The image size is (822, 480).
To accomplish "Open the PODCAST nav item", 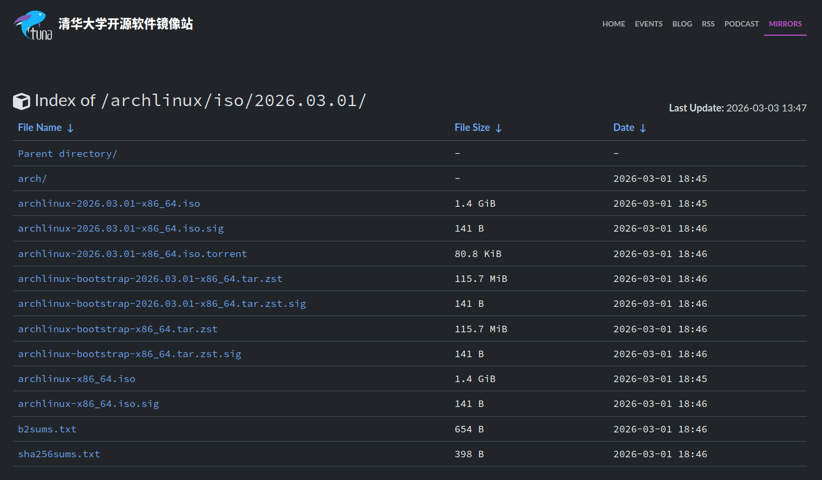I will coord(742,24).
